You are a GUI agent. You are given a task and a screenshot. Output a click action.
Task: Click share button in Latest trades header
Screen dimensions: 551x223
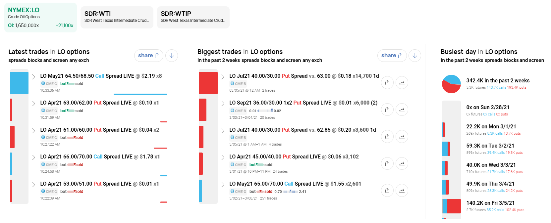pyautogui.click(x=148, y=56)
